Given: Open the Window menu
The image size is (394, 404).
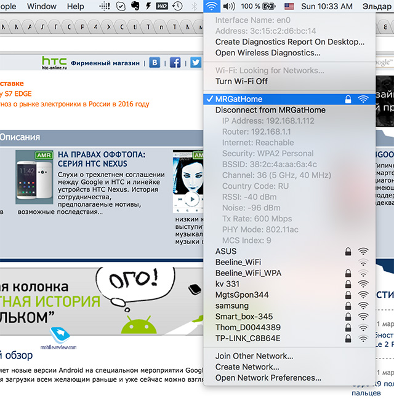Looking at the screenshot, I should [x=41, y=6].
